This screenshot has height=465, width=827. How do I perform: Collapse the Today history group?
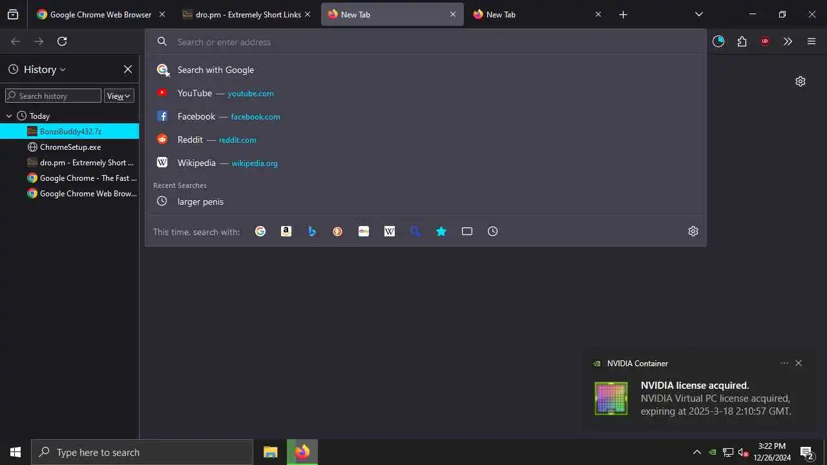tap(9, 116)
